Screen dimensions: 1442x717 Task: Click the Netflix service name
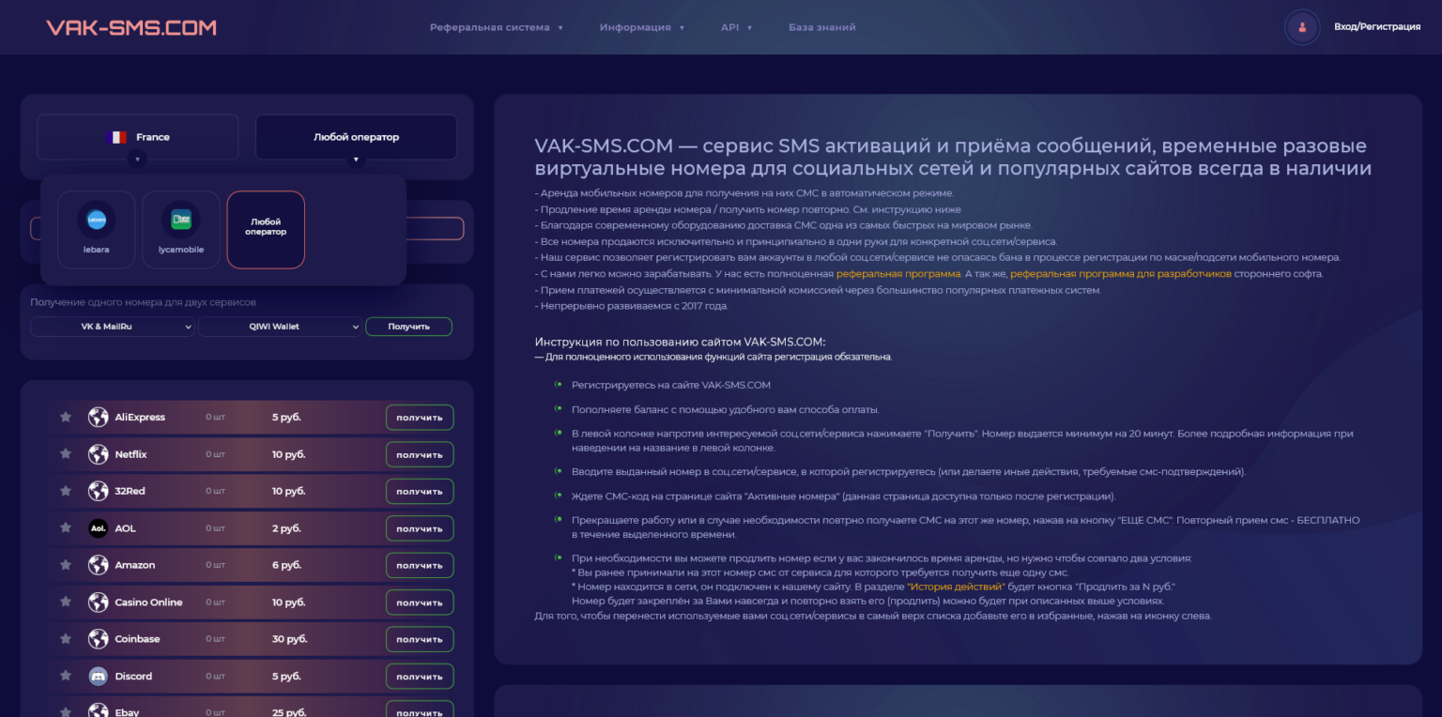[131, 454]
